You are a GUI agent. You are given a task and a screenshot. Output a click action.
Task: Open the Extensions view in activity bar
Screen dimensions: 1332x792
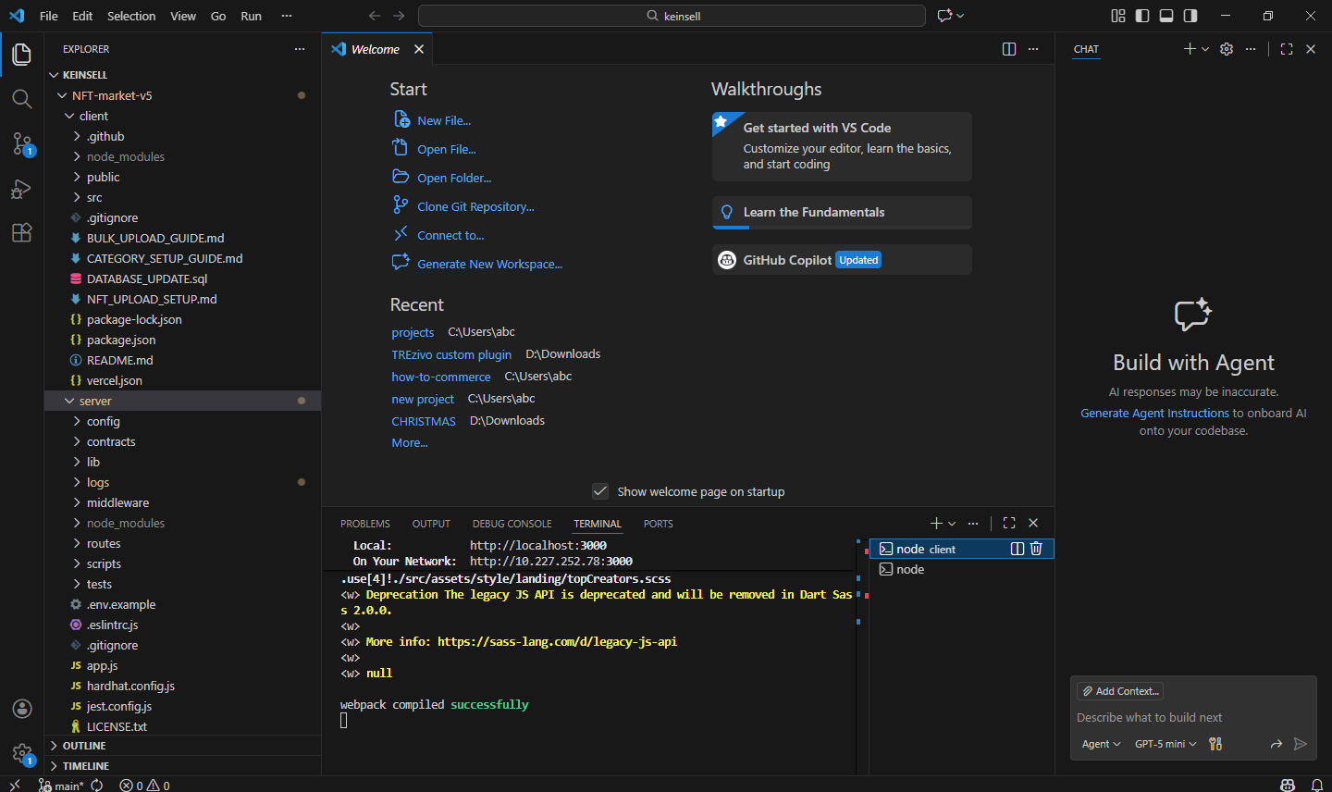coord(22,233)
